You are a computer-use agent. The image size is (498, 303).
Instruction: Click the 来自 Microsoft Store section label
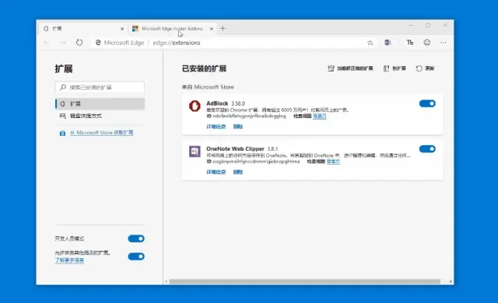pyautogui.click(x=208, y=87)
